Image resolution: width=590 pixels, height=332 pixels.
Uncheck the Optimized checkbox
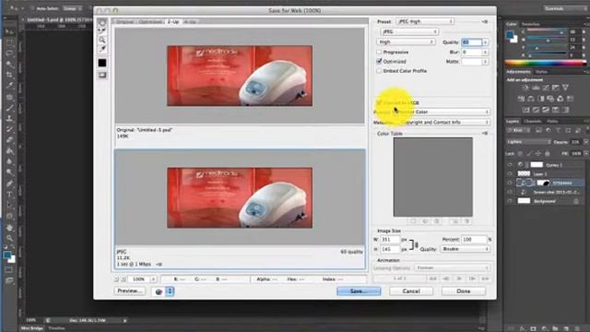(379, 61)
